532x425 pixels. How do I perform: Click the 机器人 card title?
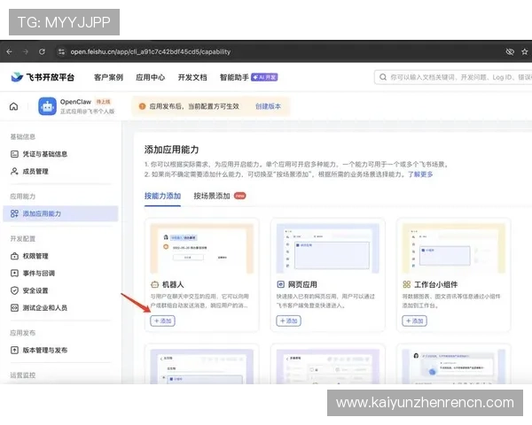coord(173,285)
